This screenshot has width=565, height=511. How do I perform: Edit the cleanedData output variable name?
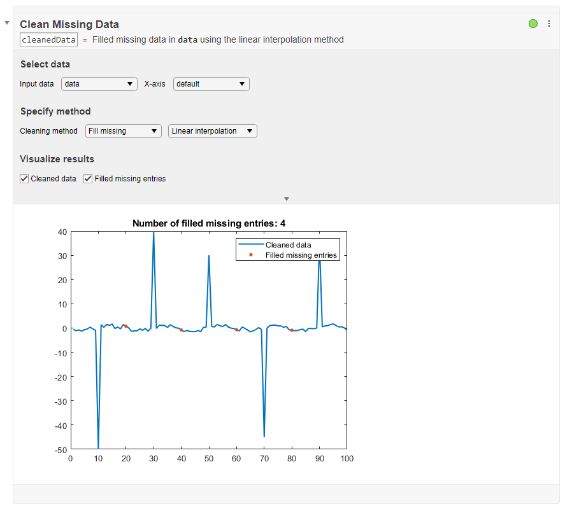(48, 39)
